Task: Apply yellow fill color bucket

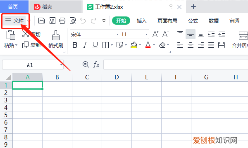Action: click(134, 45)
